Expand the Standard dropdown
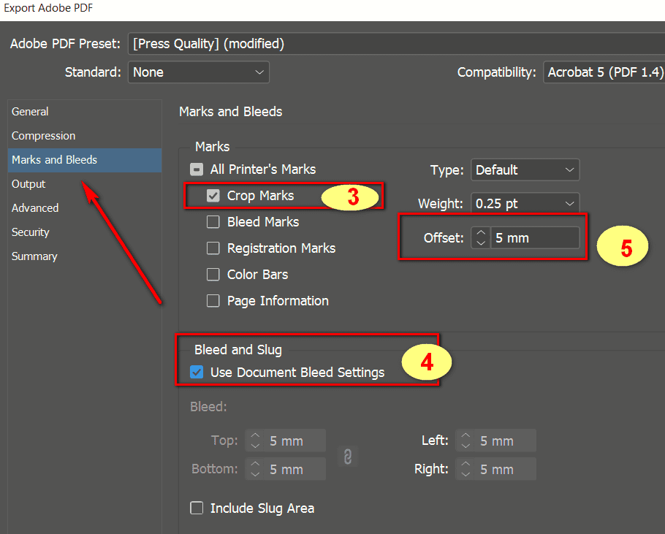665x534 pixels. point(199,72)
